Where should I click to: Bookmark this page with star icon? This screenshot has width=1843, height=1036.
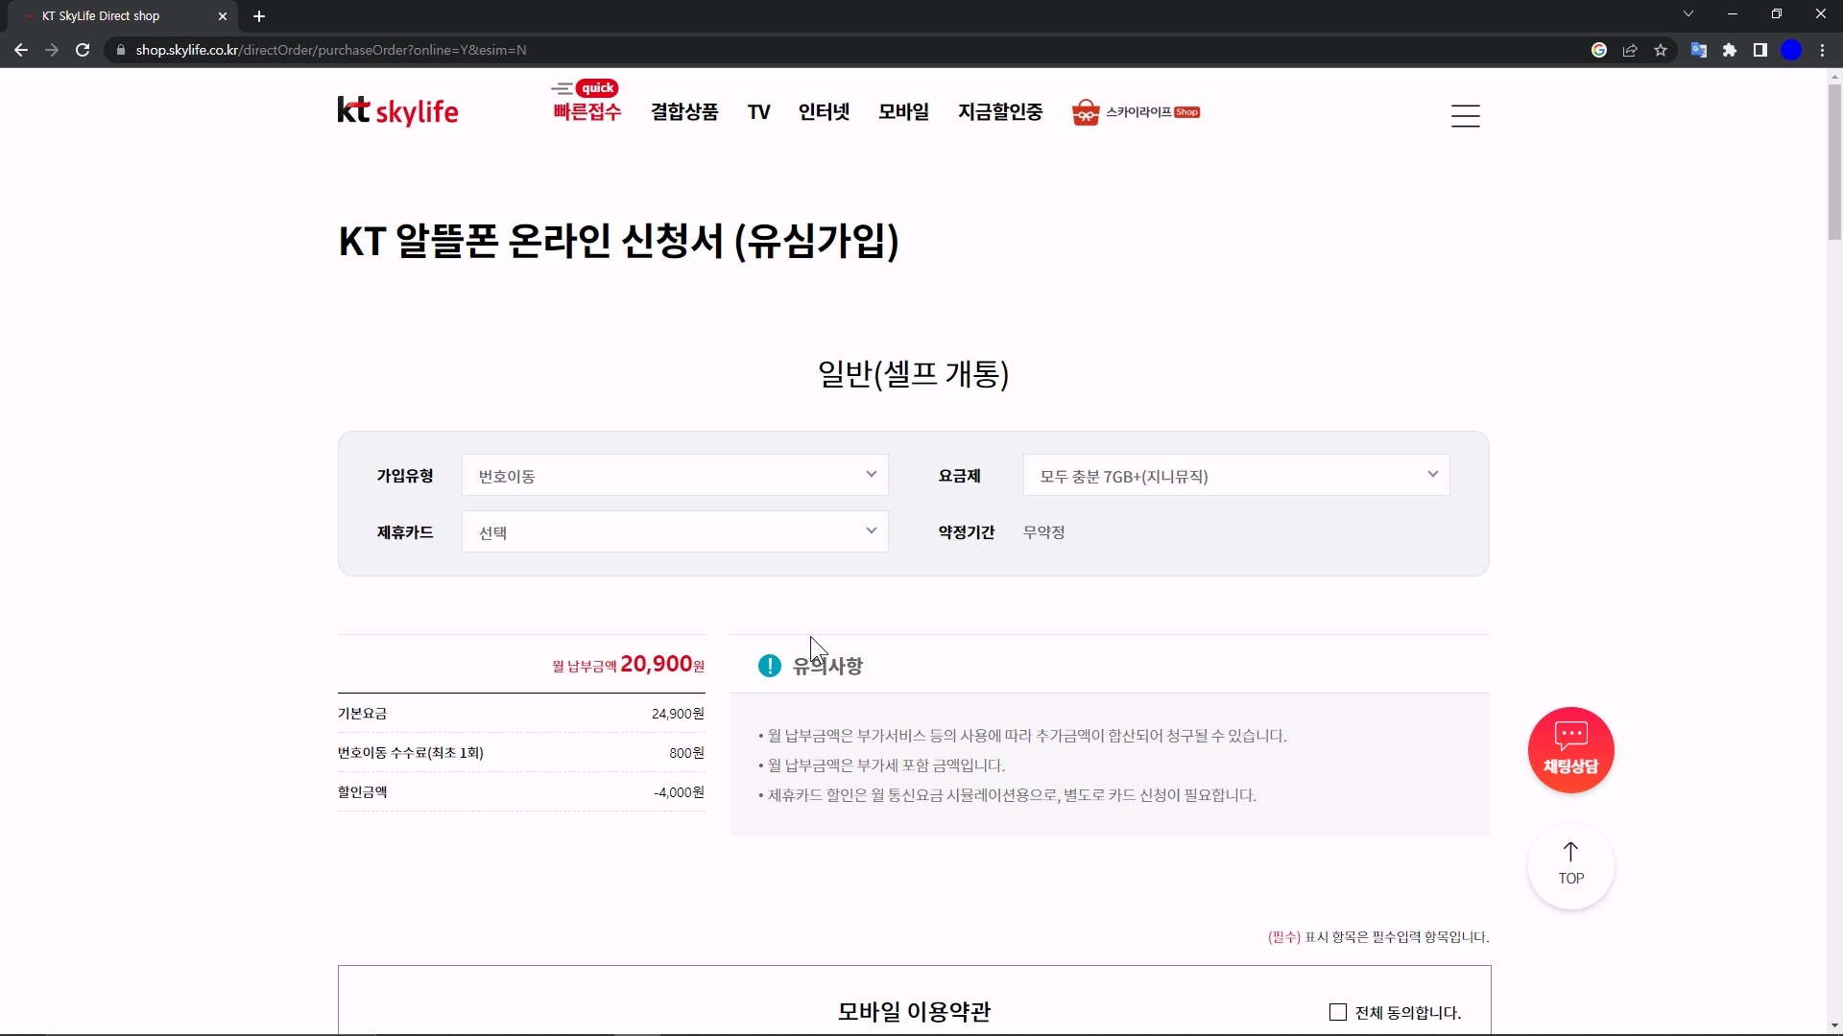(1661, 50)
